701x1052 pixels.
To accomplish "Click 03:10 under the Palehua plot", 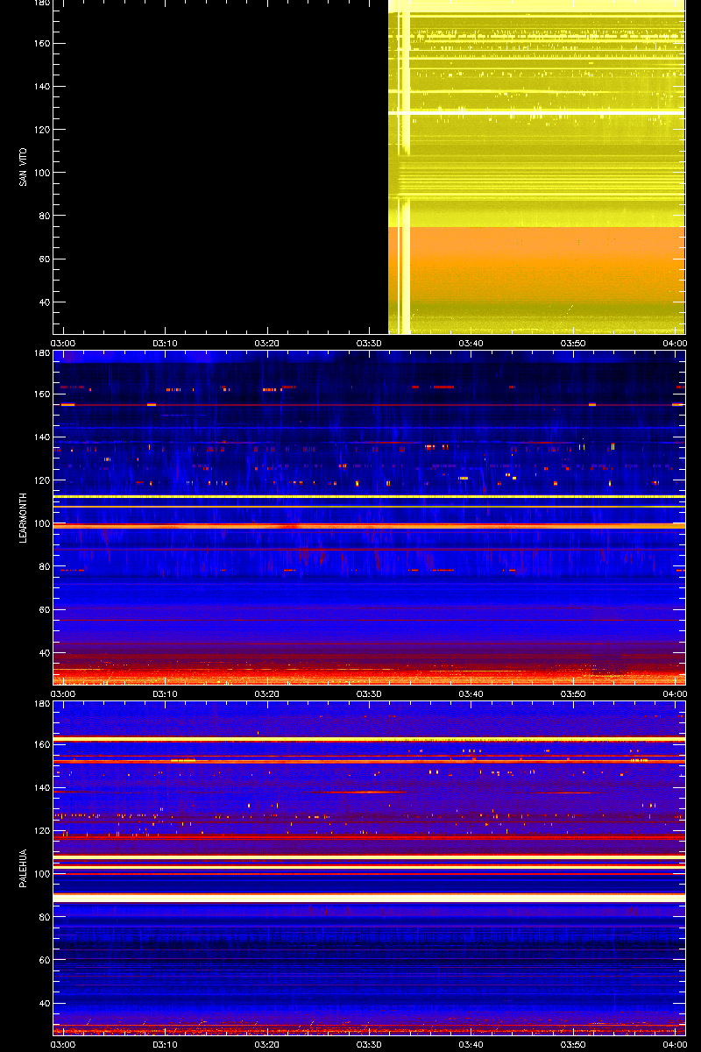I will coord(165,1044).
